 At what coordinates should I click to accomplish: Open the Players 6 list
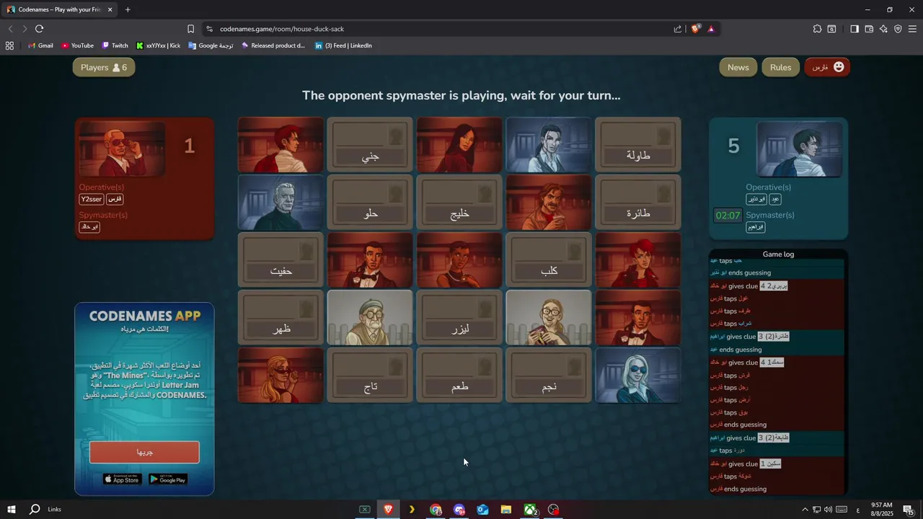tap(104, 67)
